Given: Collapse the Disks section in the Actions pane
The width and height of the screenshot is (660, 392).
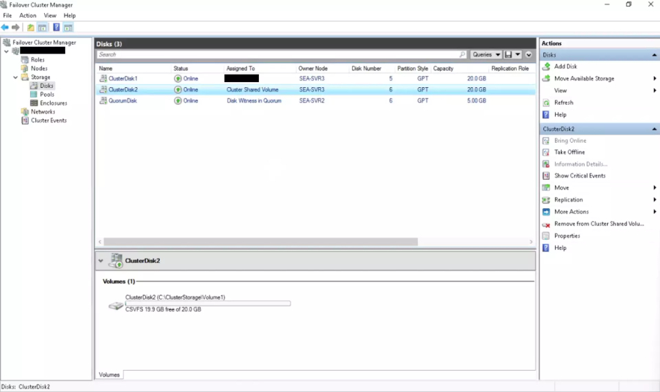Looking at the screenshot, I should coord(654,55).
